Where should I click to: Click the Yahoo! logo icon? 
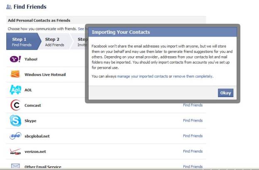[x=15, y=59]
